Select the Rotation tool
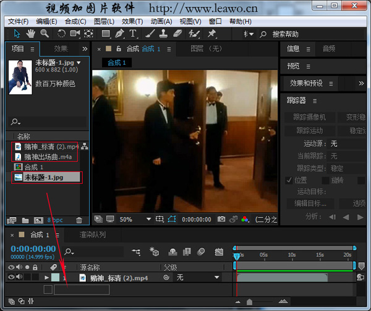This screenshot has height=311, width=371. click(61, 33)
